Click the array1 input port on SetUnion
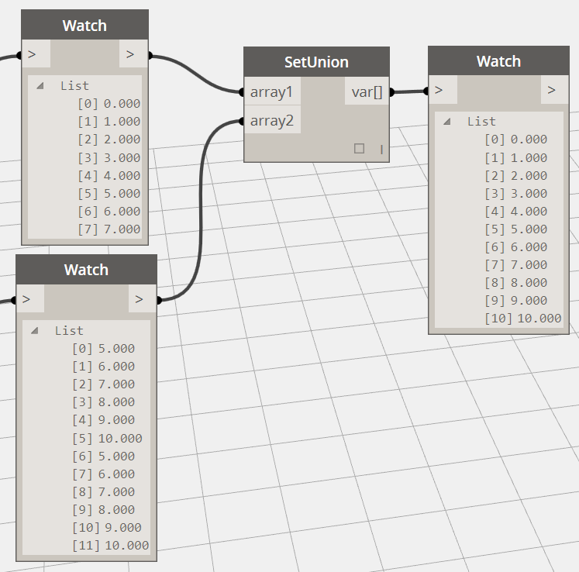This screenshot has height=572, width=579. point(272,91)
